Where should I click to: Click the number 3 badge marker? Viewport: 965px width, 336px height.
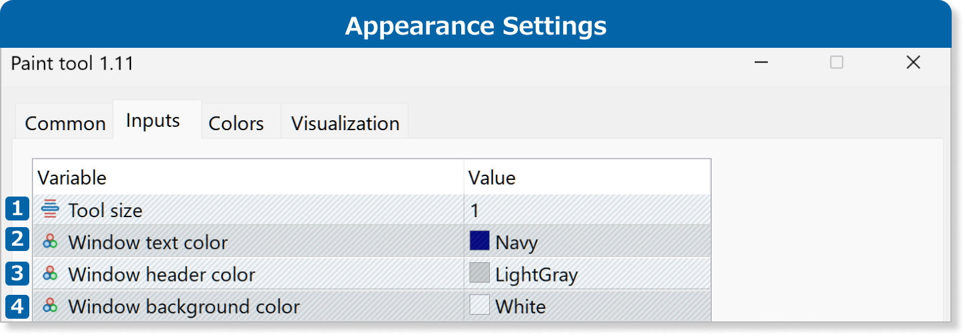click(17, 272)
